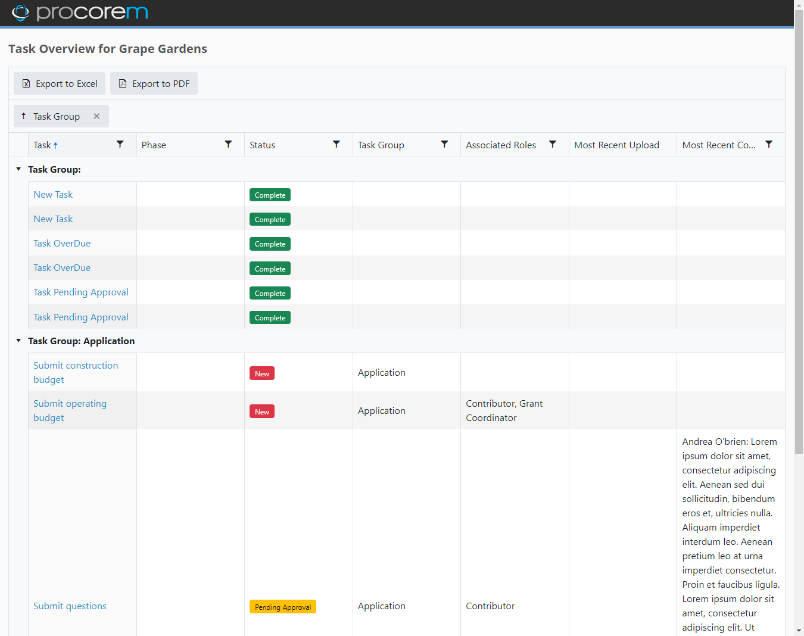Viewport: 804px width, 636px height.
Task: Sort by the Associated Roles column header
Action: (501, 145)
